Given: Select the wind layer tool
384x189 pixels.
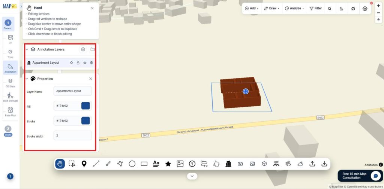Looking at the screenshot, I should [288, 164].
